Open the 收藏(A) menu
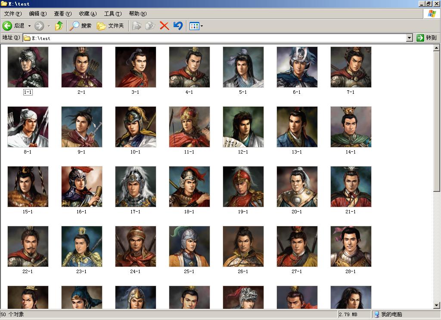The image size is (441, 320). pos(88,14)
